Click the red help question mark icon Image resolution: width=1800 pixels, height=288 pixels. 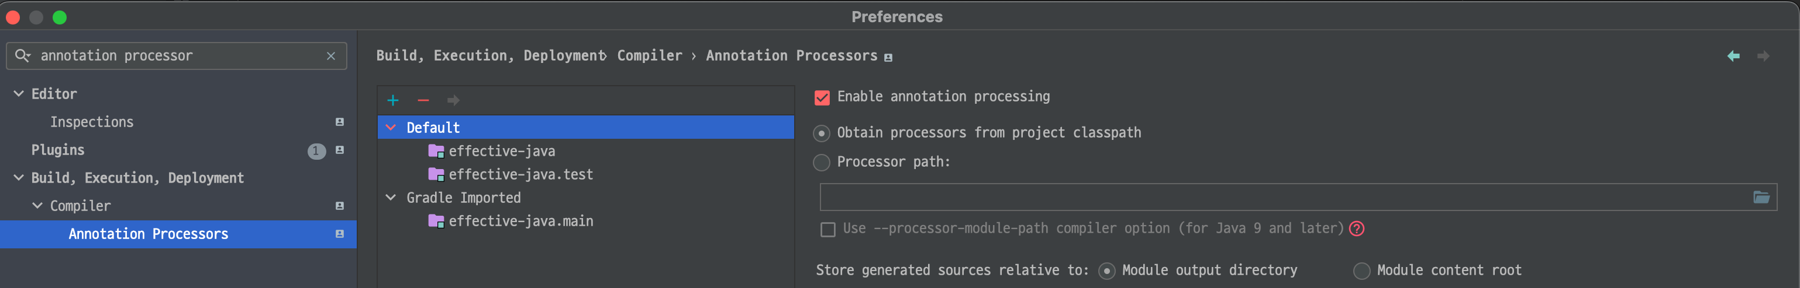[1356, 229]
